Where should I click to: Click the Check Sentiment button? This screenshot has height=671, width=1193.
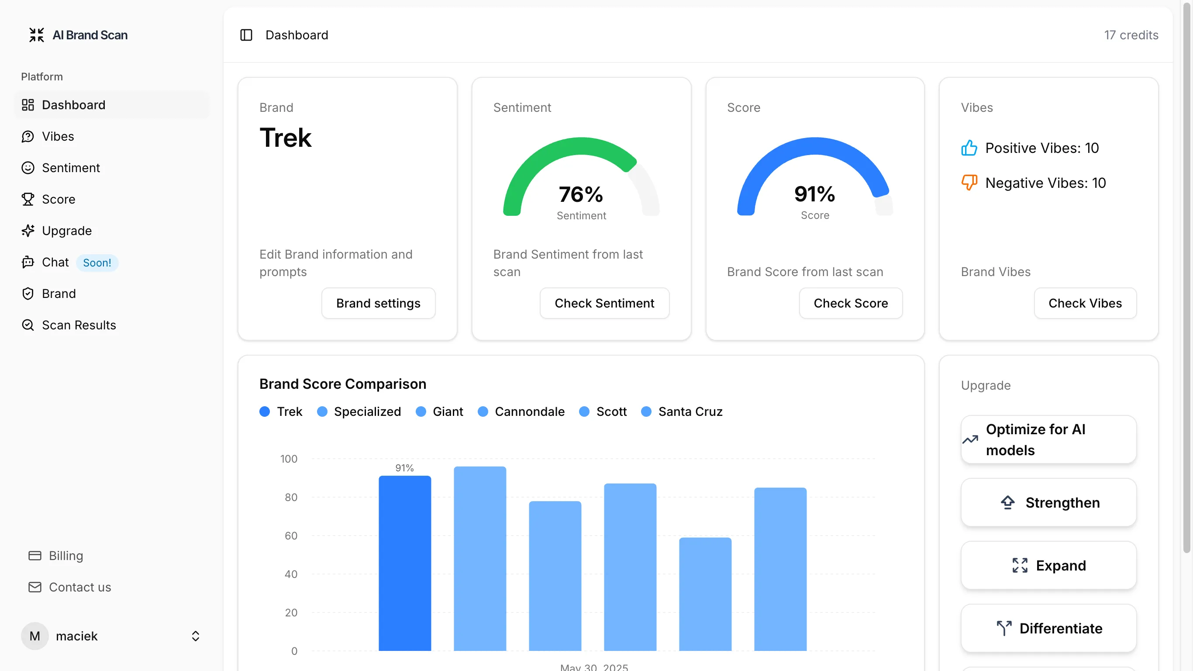tap(604, 303)
